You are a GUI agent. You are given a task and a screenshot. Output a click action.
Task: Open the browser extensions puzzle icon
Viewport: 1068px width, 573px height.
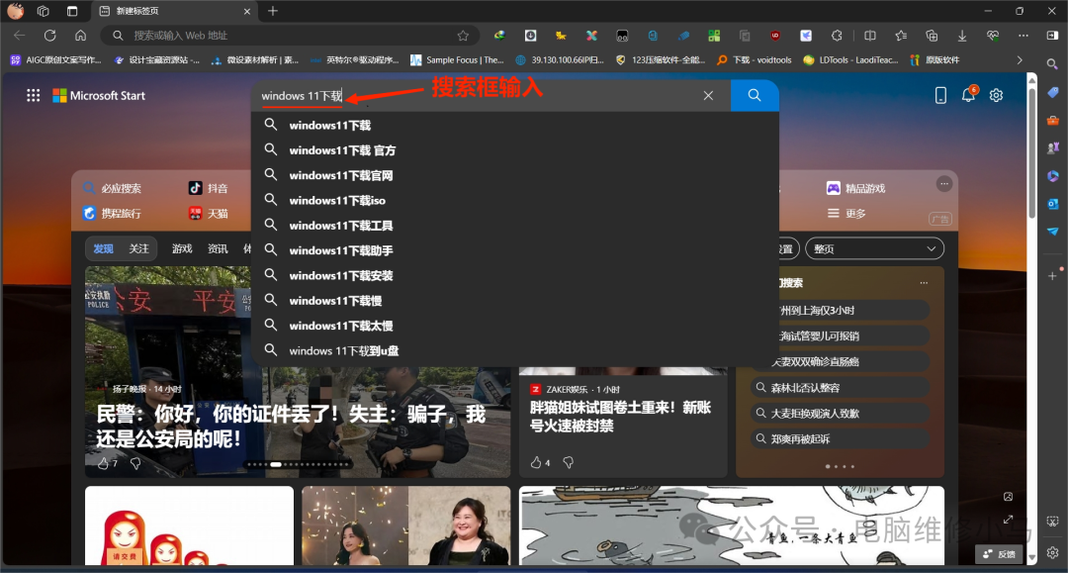point(838,36)
